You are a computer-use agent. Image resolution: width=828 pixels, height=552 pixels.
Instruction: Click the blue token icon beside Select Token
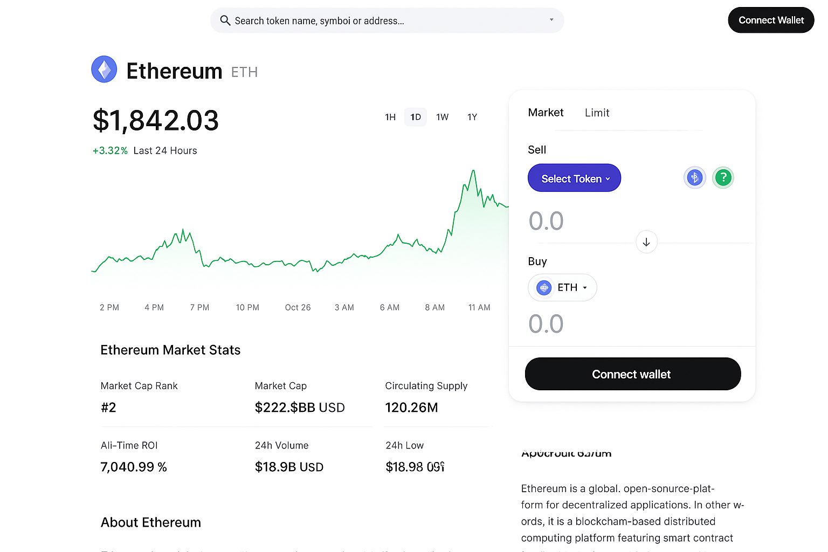[x=694, y=177]
